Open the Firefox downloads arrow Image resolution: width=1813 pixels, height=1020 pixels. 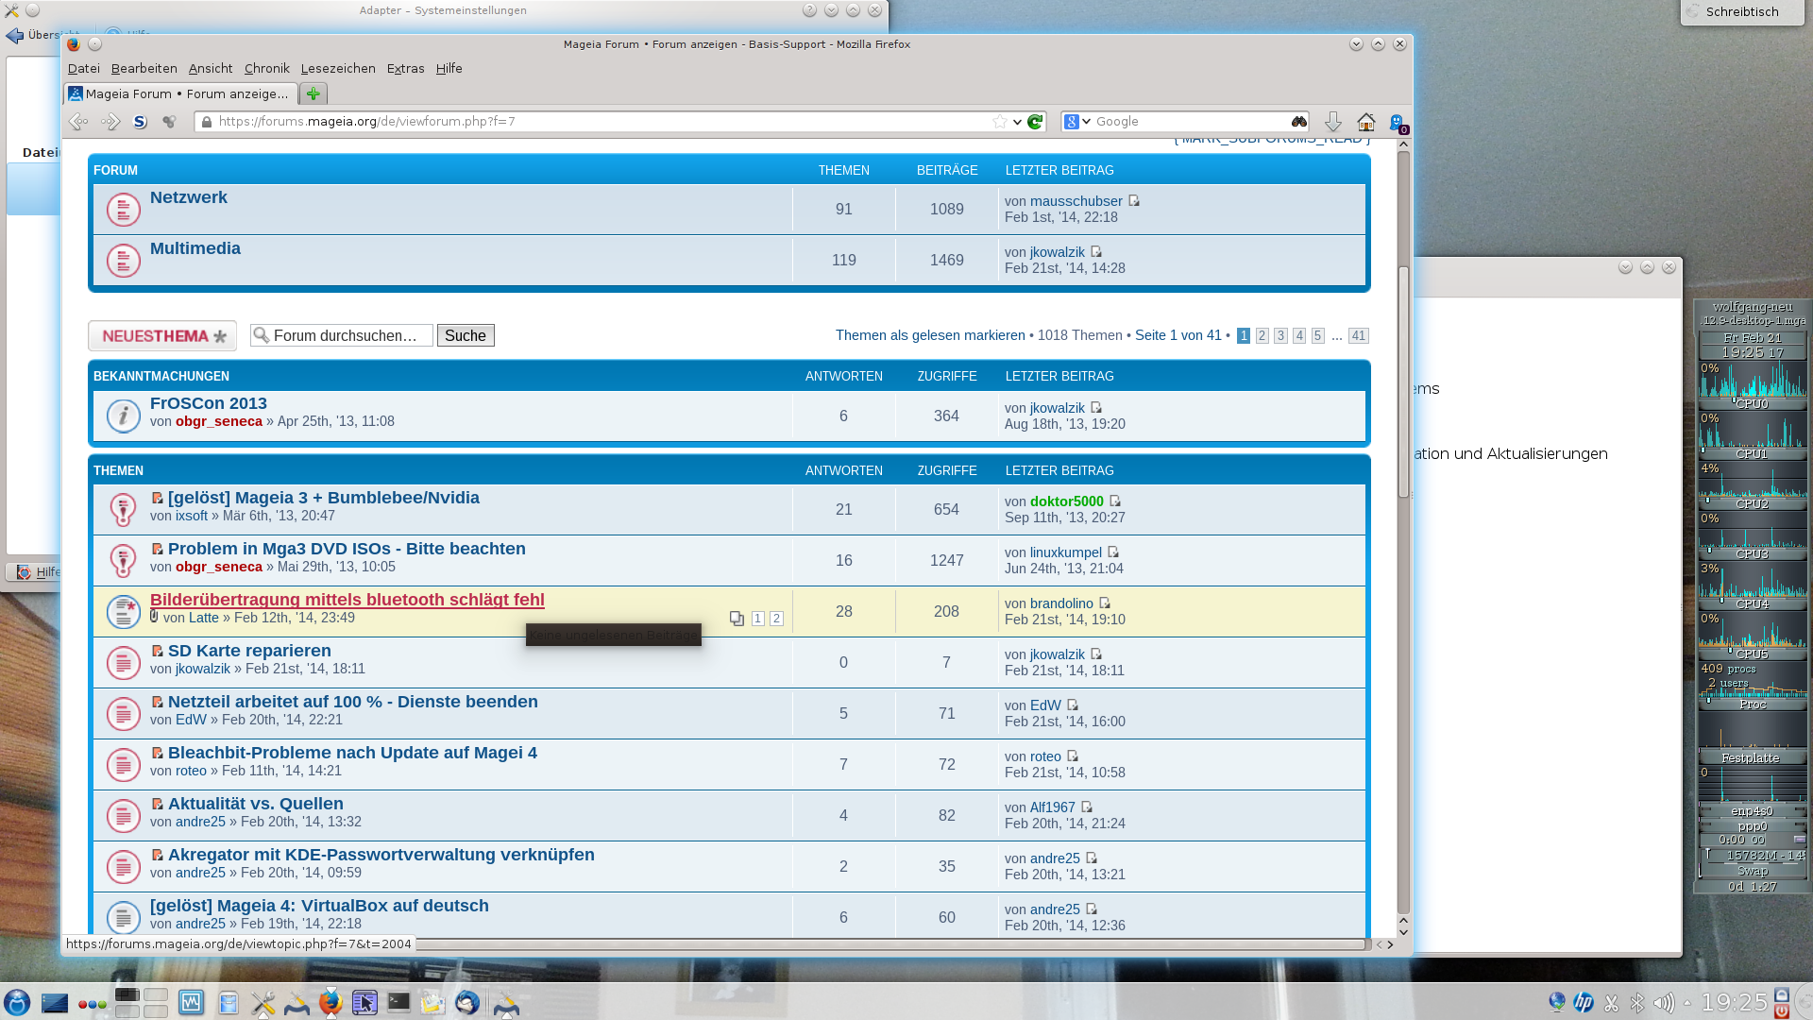(x=1333, y=122)
